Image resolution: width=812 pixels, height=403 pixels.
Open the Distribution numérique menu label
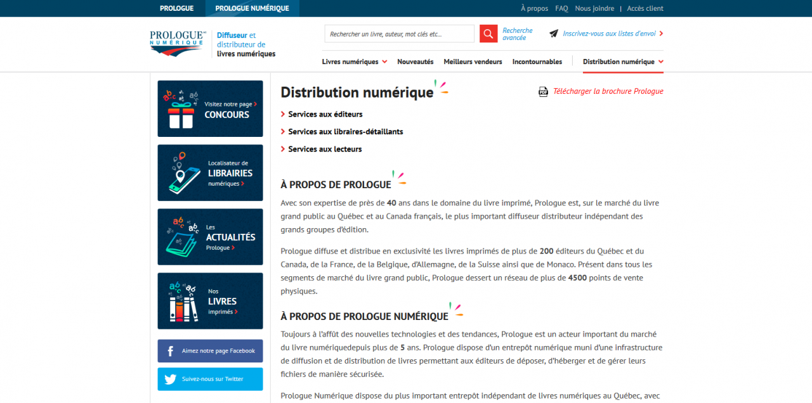tap(619, 62)
